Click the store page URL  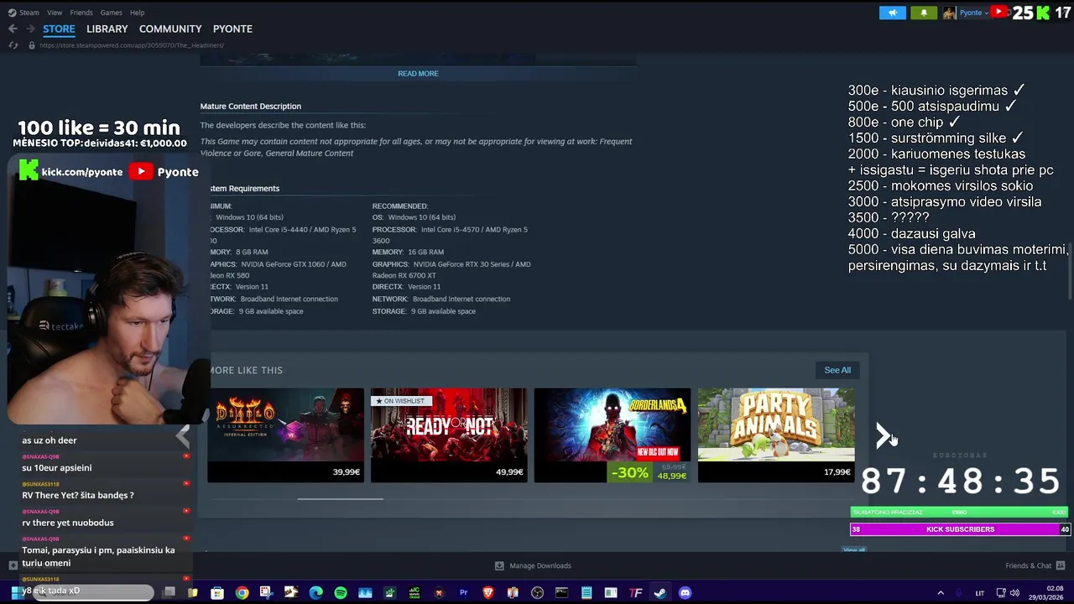point(132,45)
